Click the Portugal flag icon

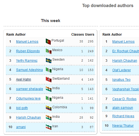click(x=48, y=42)
